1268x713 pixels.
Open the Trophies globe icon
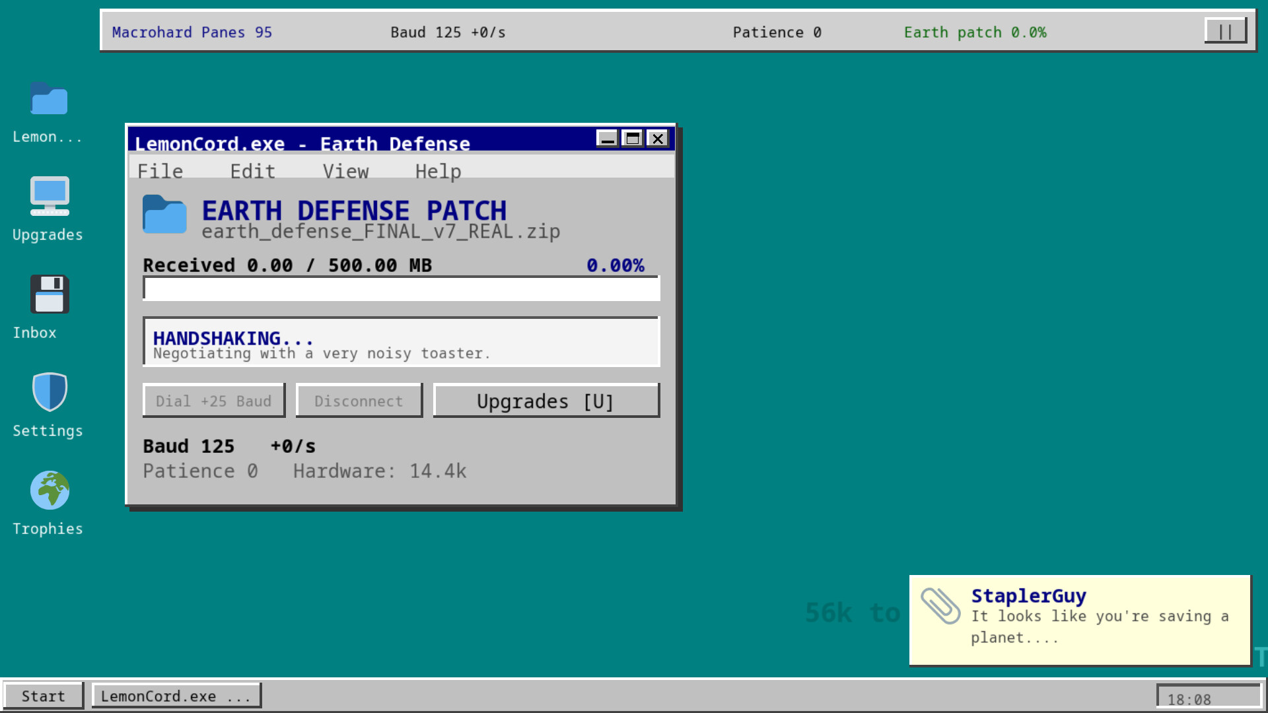49,490
